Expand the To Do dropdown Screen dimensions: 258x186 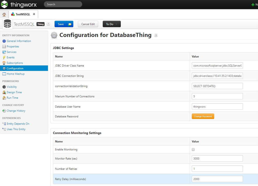tap(112, 24)
